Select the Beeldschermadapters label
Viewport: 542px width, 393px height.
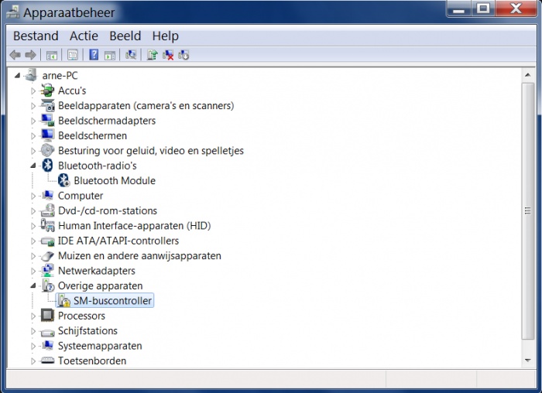pos(107,121)
